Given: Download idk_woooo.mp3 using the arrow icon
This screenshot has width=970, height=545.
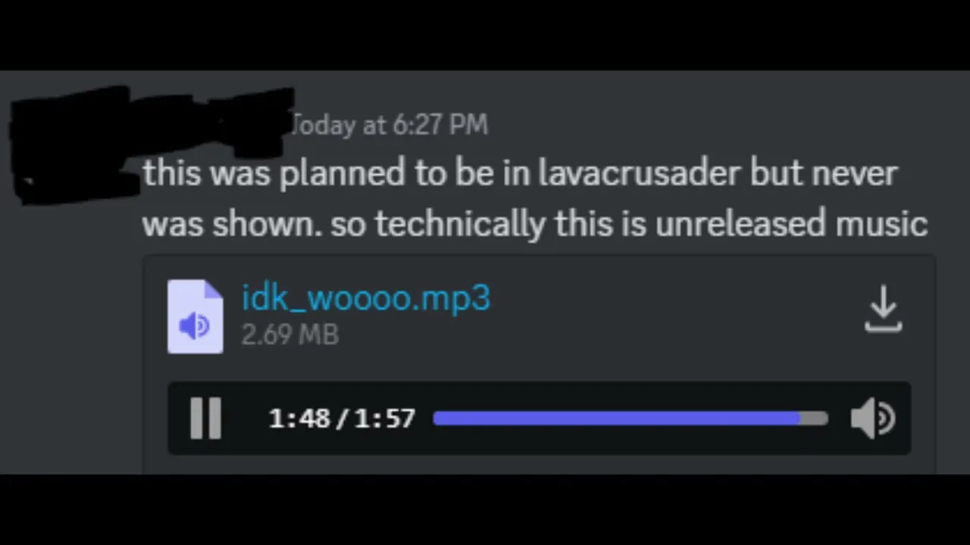Looking at the screenshot, I should [x=884, y=309].
